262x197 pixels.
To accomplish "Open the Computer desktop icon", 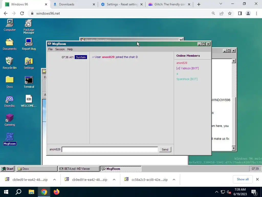I will (9, 25).
